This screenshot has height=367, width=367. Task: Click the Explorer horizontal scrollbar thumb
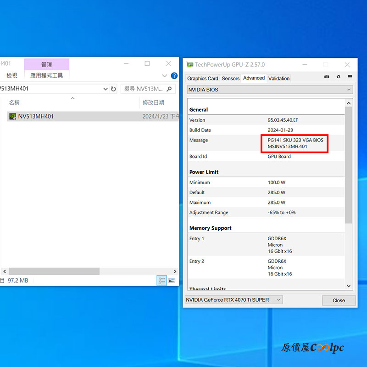pyautogui.click(x=54, y=271)
